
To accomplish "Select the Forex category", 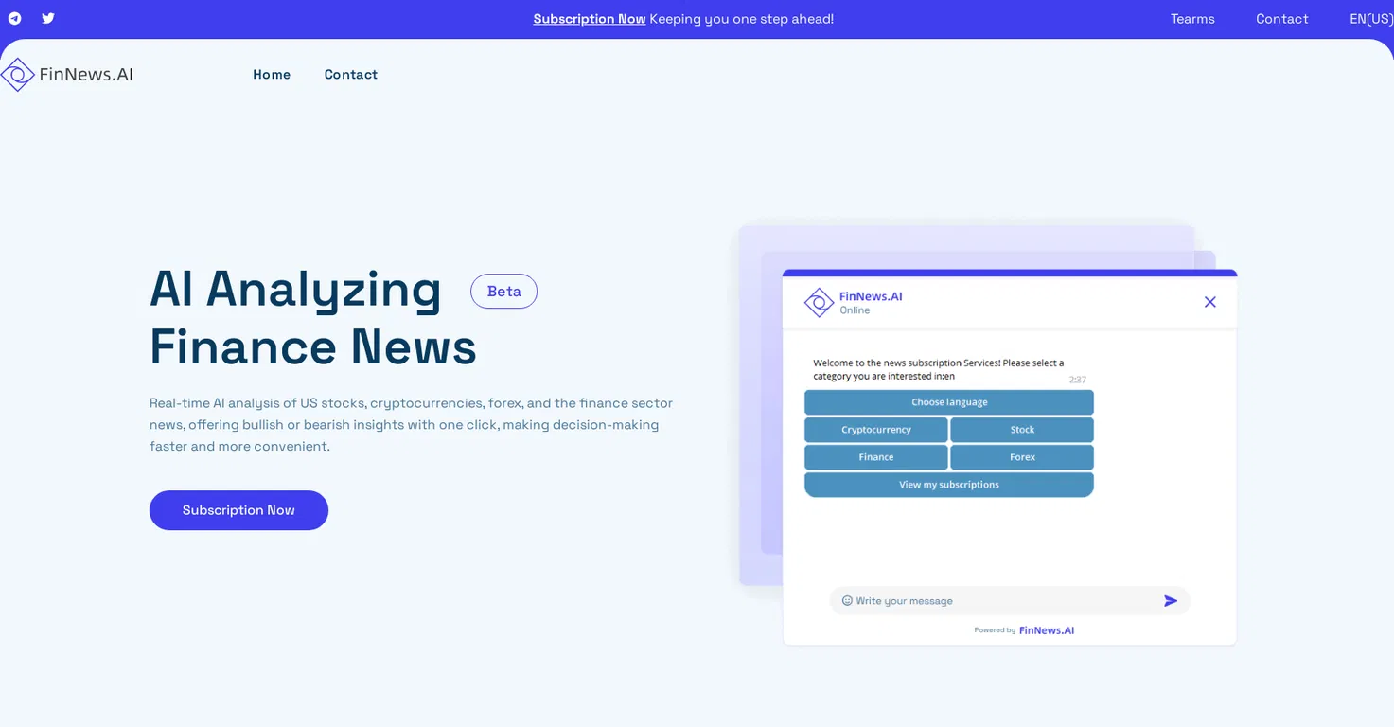I will coord(1022,457).
